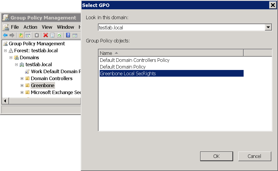The image size is (278, 171).
Task: Click the Show/Hide Action Pane icon
Action: click(x=75, y=35)
